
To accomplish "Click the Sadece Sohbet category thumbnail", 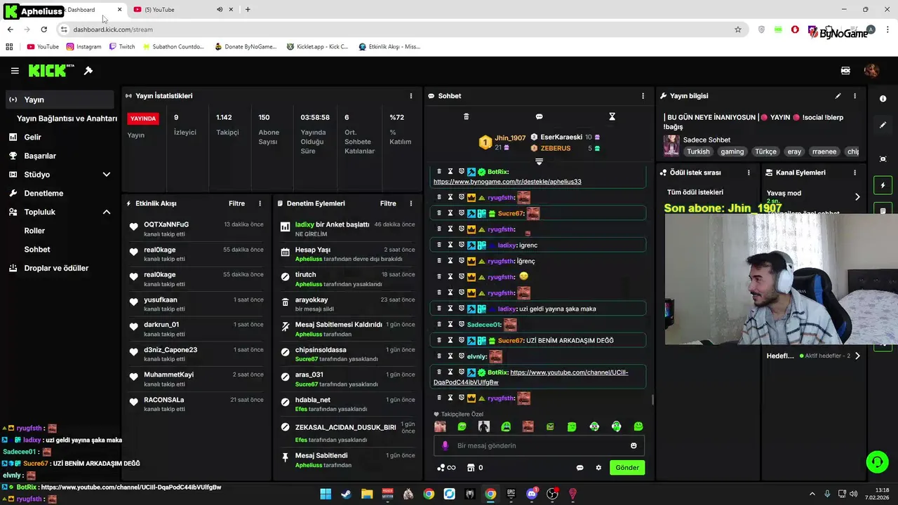I will click(x=671, y=145).
